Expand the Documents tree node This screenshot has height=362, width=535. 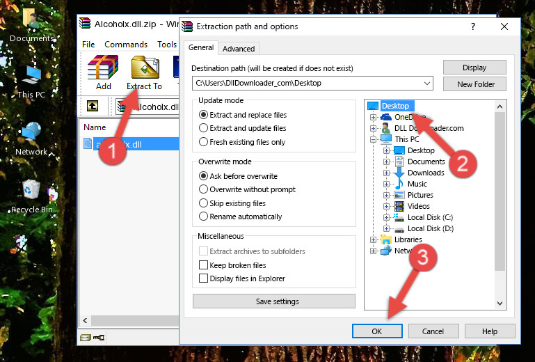point(386,162)
